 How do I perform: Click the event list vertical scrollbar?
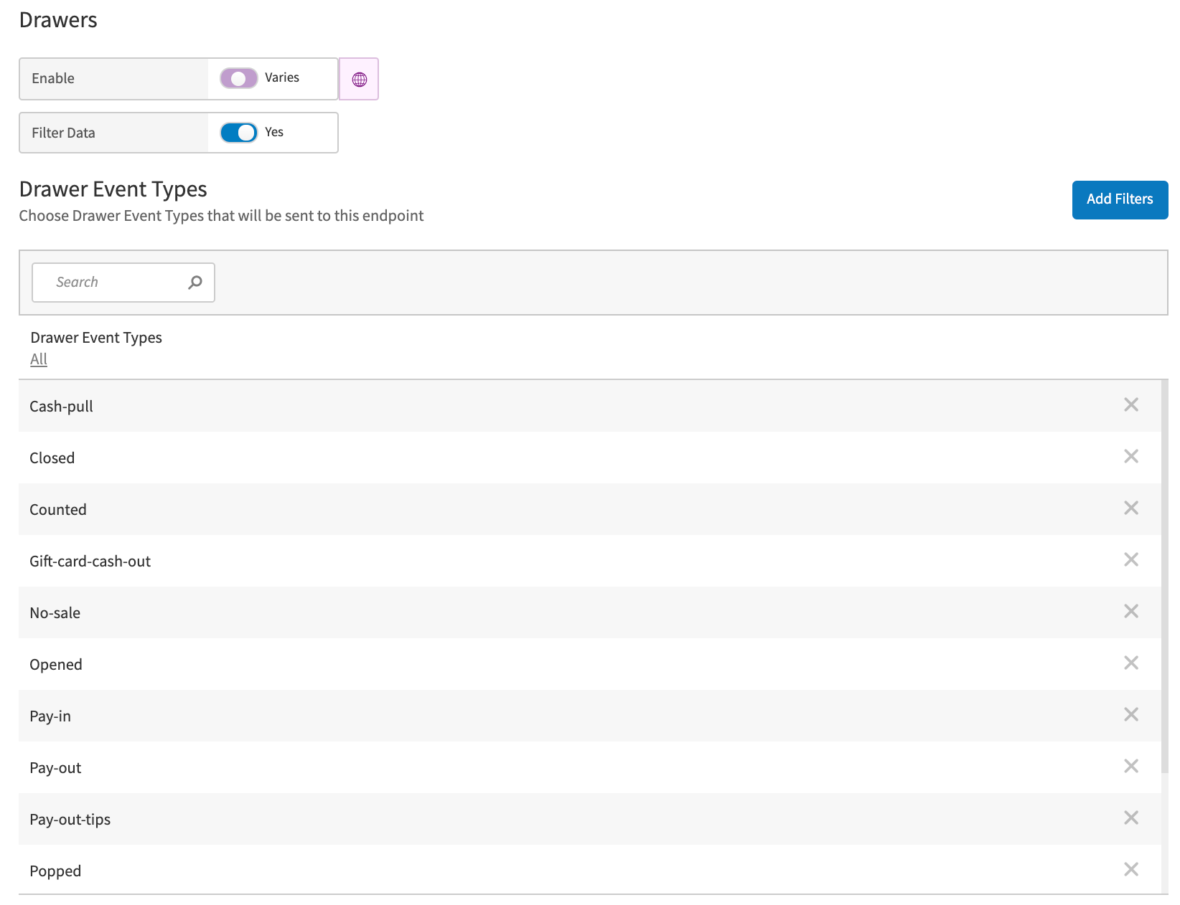coord(1164,574)
